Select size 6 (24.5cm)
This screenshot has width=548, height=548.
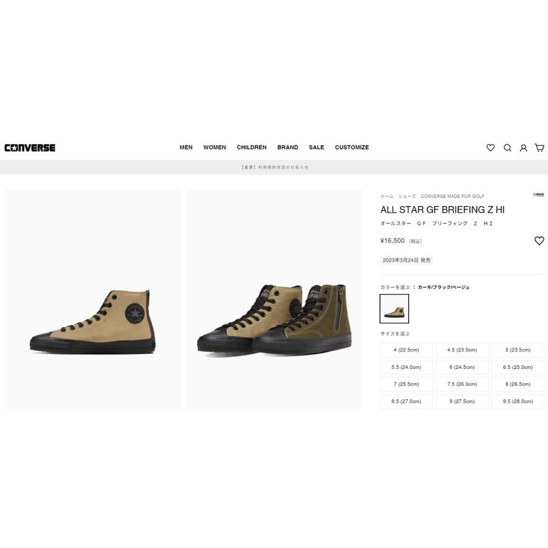point(462,367)
